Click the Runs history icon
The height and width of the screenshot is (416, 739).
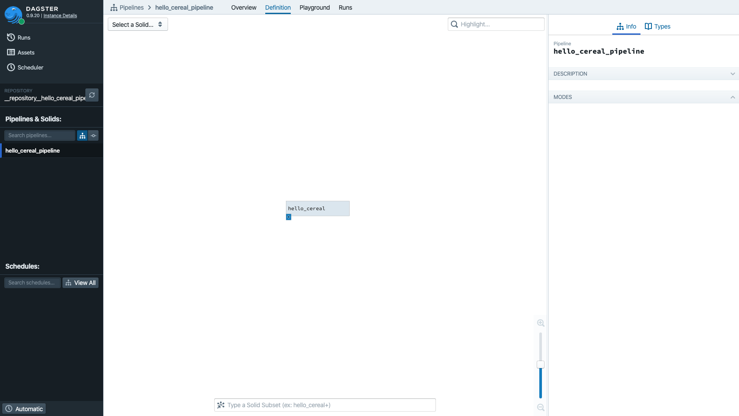point(11,37)
